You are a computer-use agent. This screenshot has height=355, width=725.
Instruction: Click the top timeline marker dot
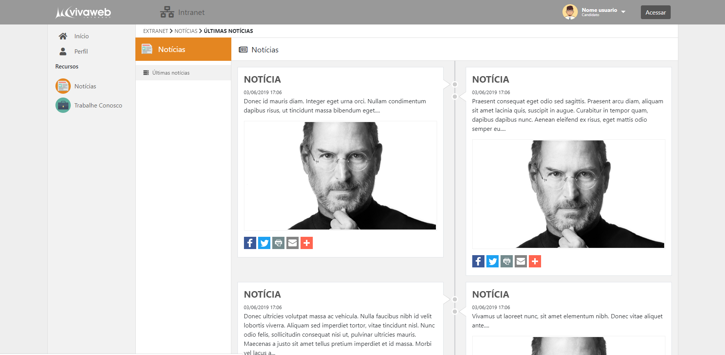coord(455,84)
